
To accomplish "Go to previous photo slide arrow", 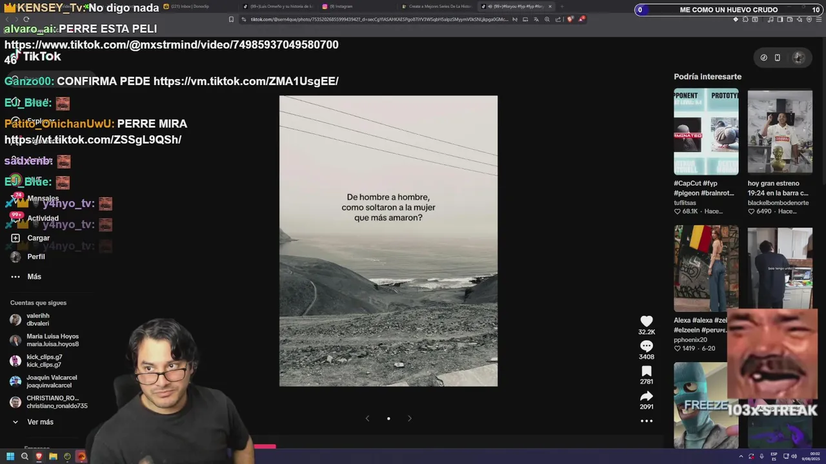I will [x=367, y=418].
